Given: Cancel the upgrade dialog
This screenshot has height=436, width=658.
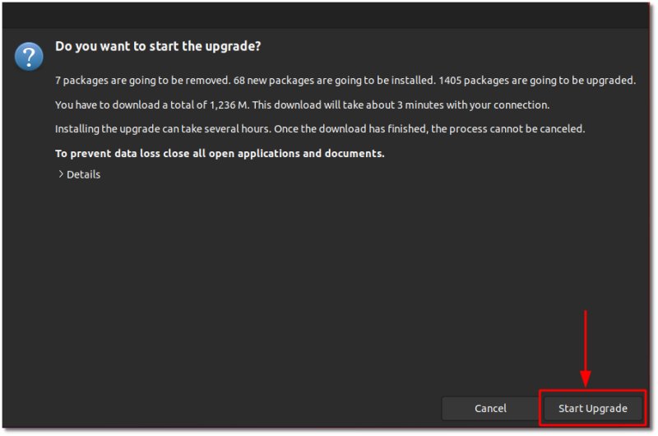Looking at the screenshot, I should point(490,408).
